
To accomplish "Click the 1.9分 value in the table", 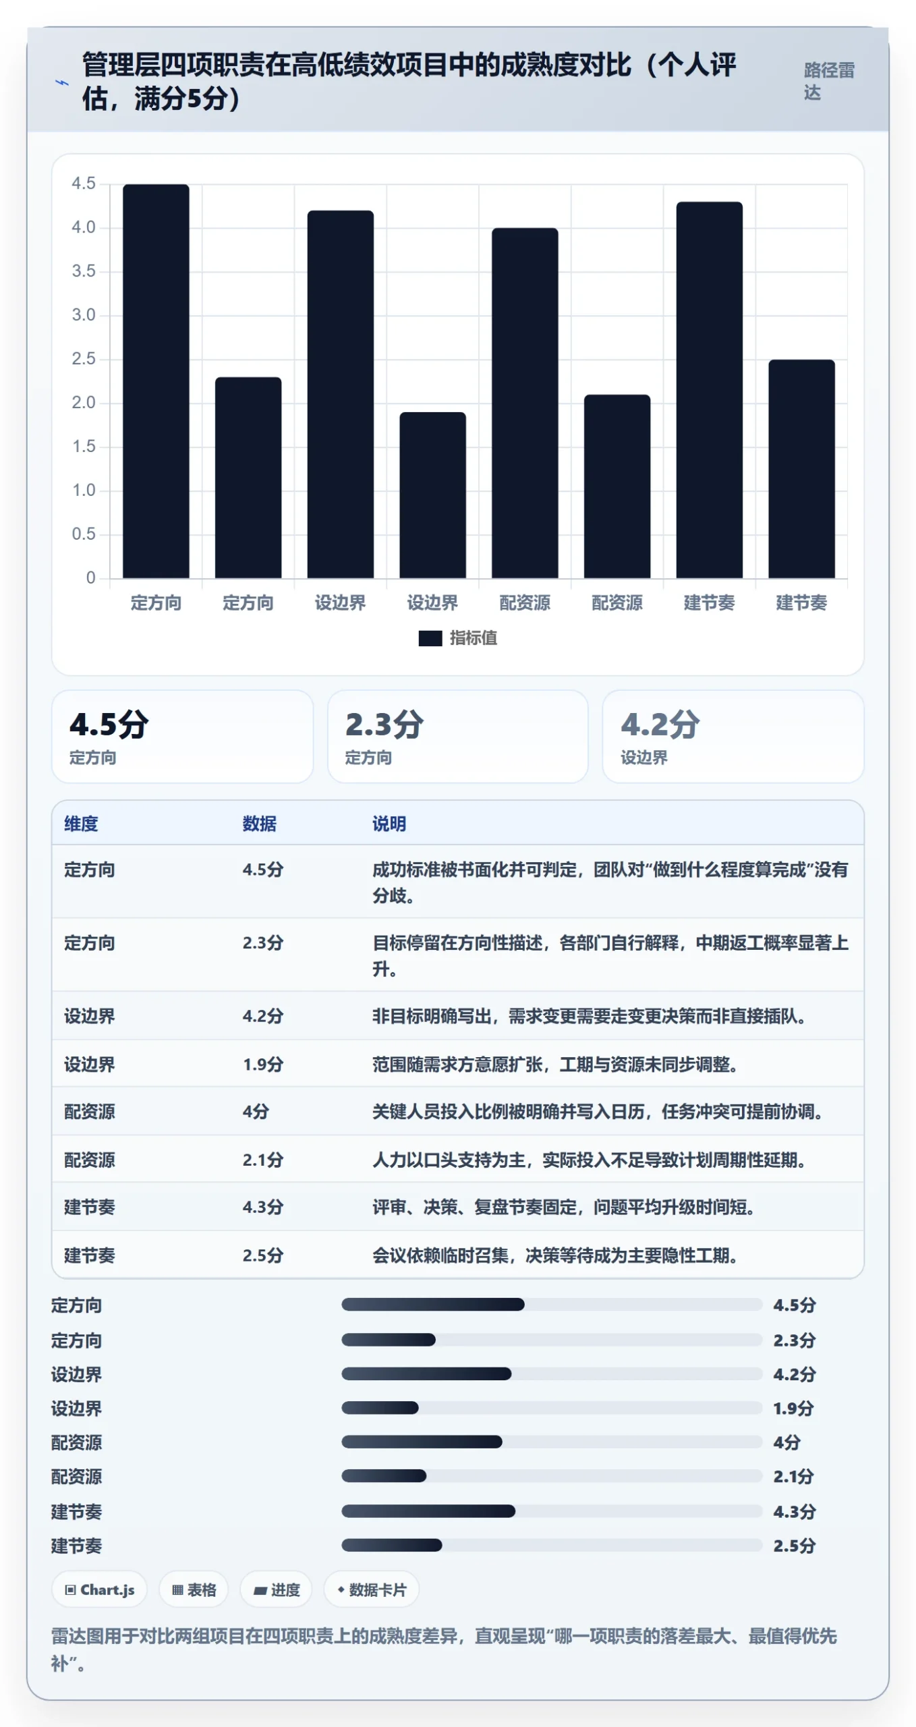I will coord(263,1064).
